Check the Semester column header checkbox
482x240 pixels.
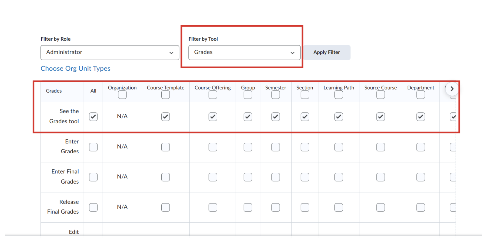click(276, 95)
